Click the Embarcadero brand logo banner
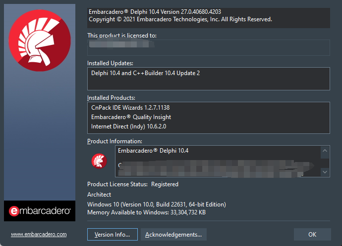This screenshot has width=342, height=246. tap(40, 211)
